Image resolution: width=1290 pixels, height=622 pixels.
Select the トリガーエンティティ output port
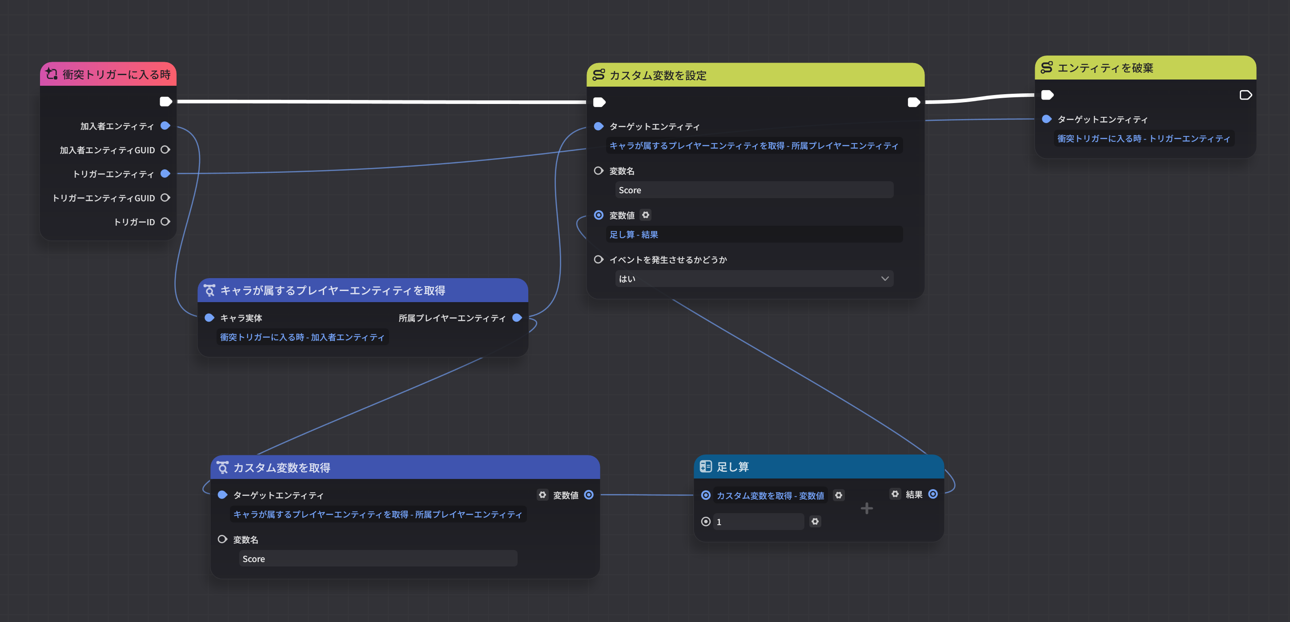[x=165, y=174]
